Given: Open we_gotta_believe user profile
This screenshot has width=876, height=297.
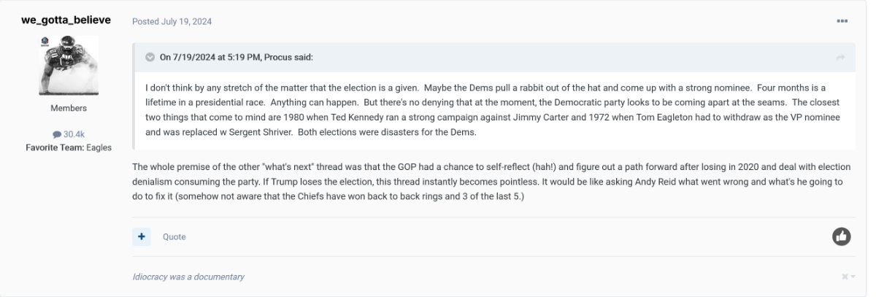Looking at the screenshot, I should pos(69,20).
